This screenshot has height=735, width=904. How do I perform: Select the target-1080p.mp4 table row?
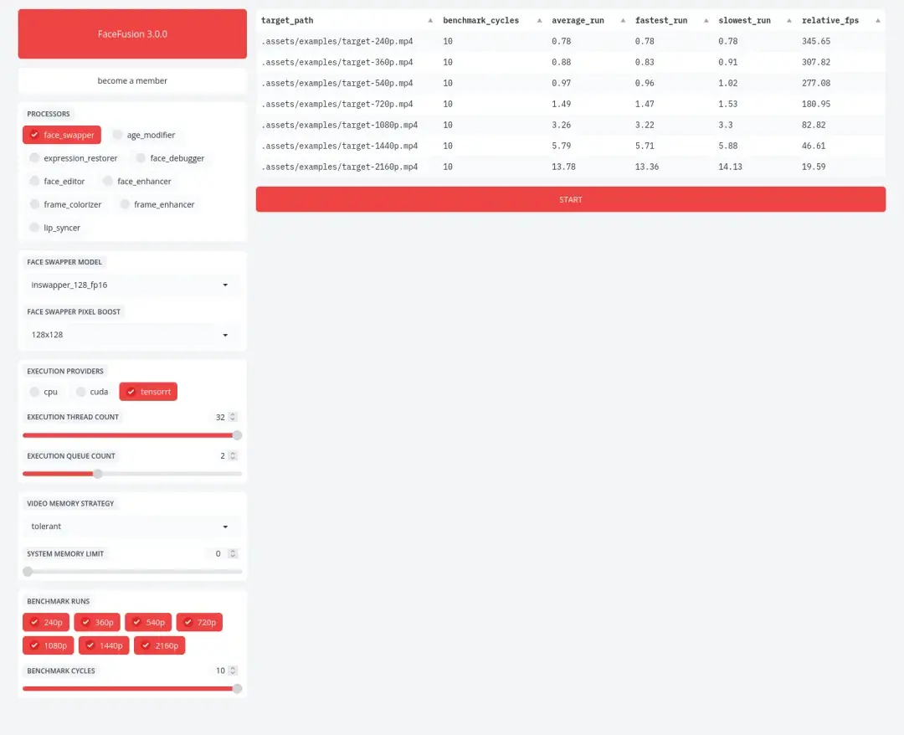point(570,125)
